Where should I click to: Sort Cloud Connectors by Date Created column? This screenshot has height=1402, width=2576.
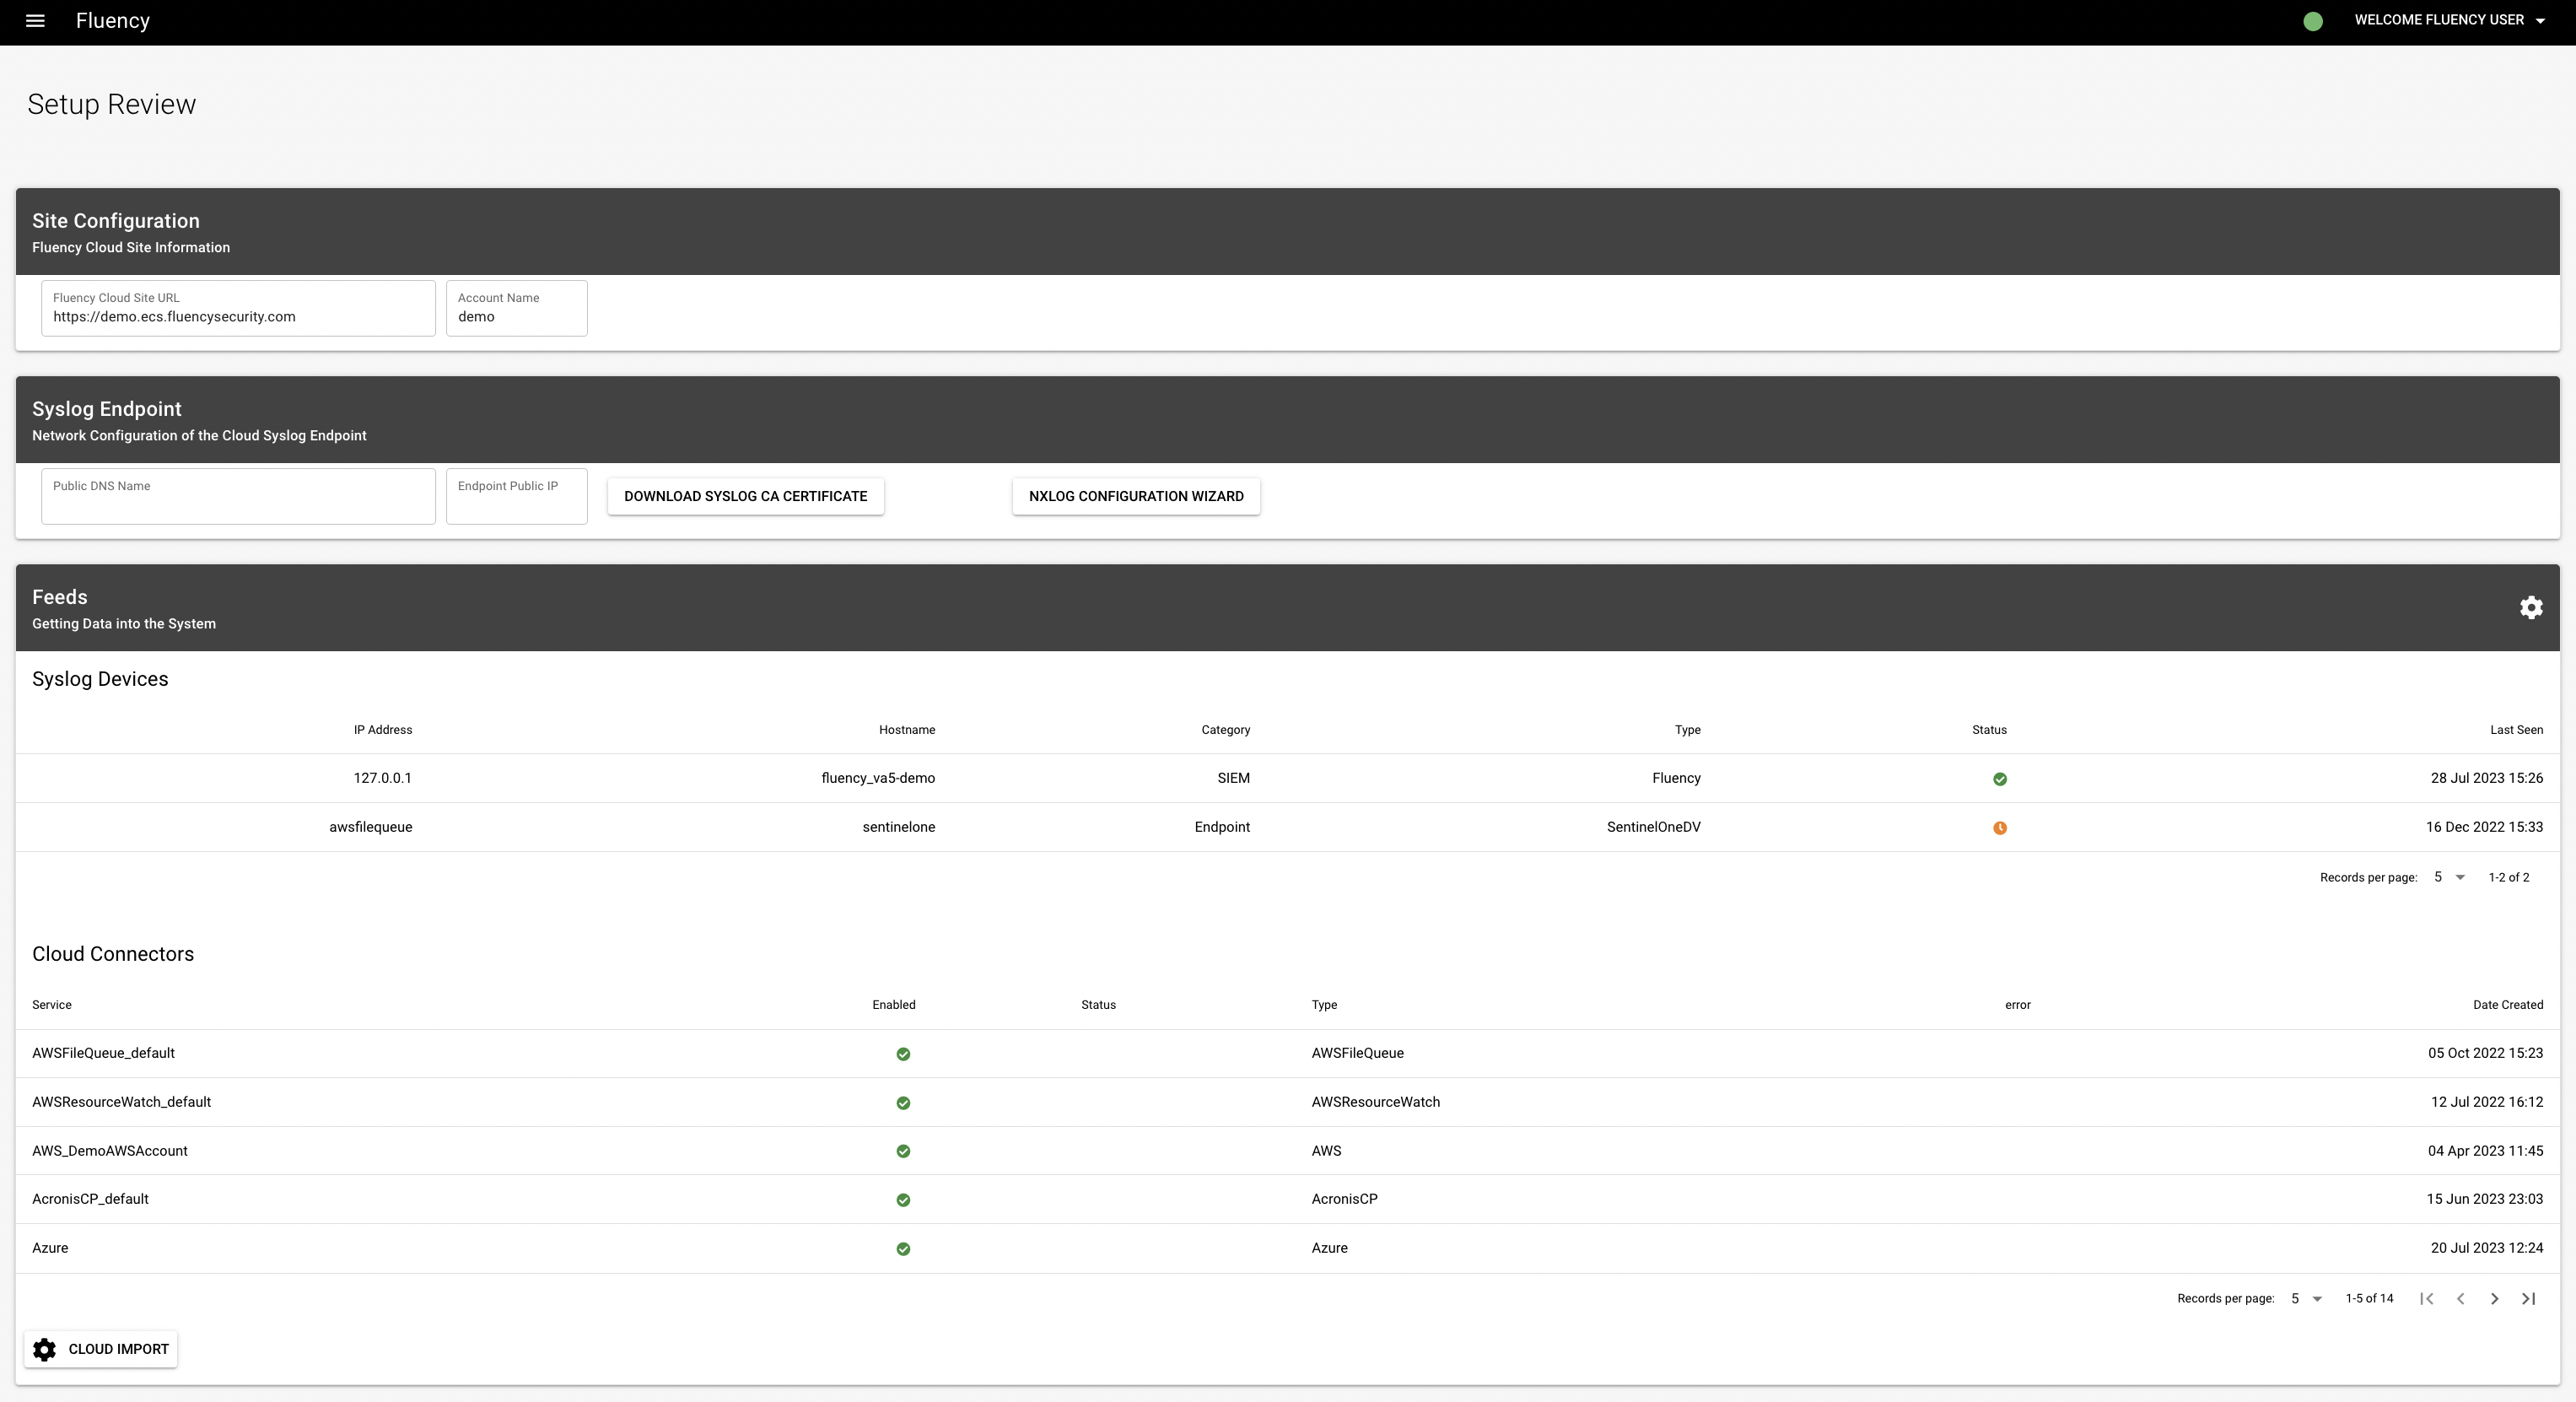[x=2507, y=1005]
